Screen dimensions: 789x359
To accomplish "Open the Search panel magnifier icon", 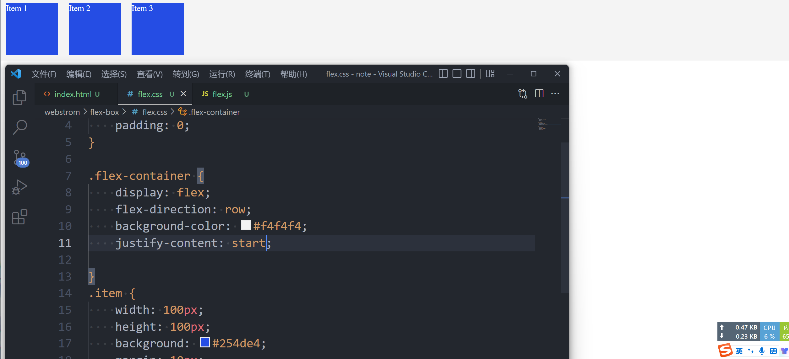I will click(x=19, y=127).
